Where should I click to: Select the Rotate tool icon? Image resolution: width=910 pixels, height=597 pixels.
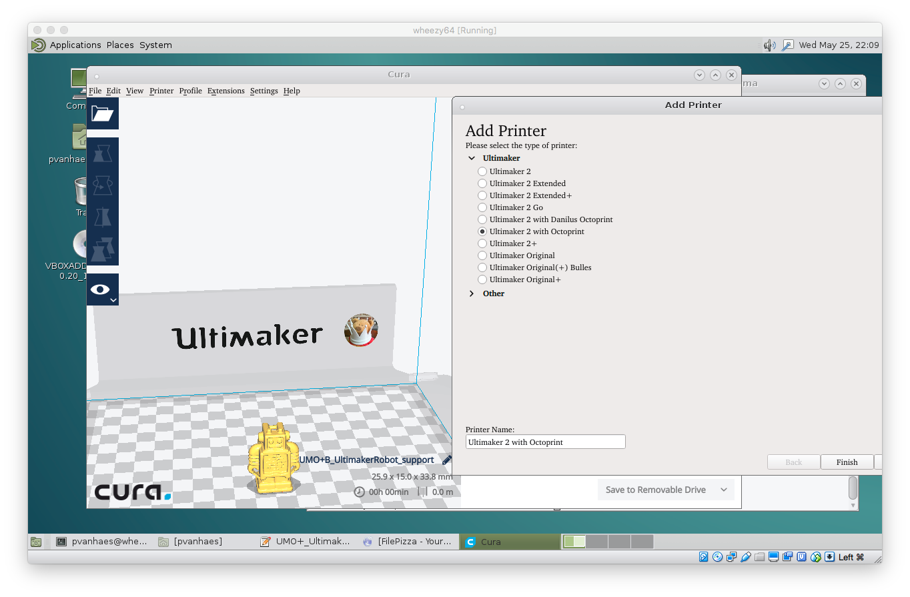[103, 185]
